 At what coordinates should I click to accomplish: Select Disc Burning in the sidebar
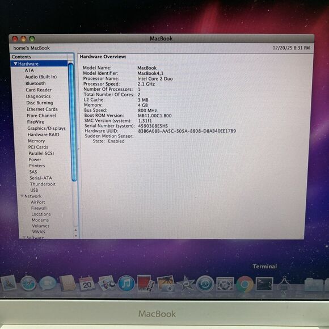(40, 103)
